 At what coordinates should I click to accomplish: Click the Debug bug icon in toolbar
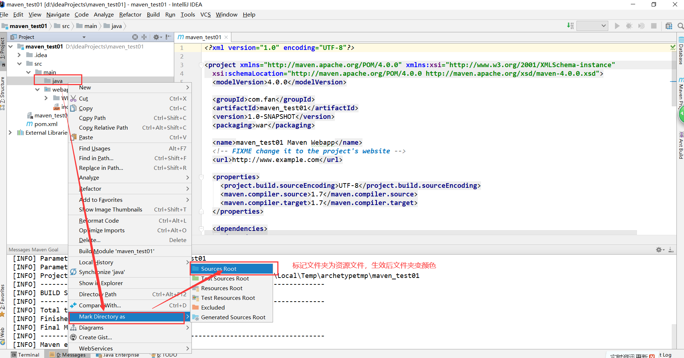pyautogui.click(x=629, y=26)
